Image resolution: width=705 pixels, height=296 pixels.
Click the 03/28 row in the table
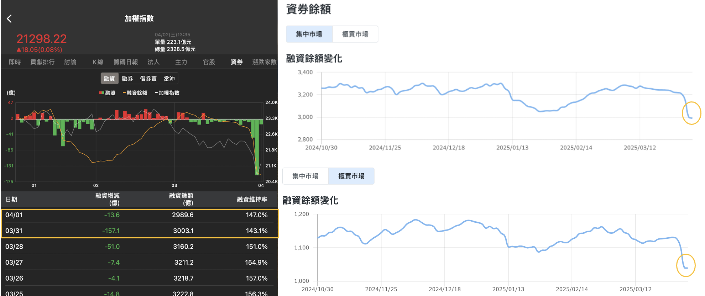pyautogui.click(x=140, y=247)
